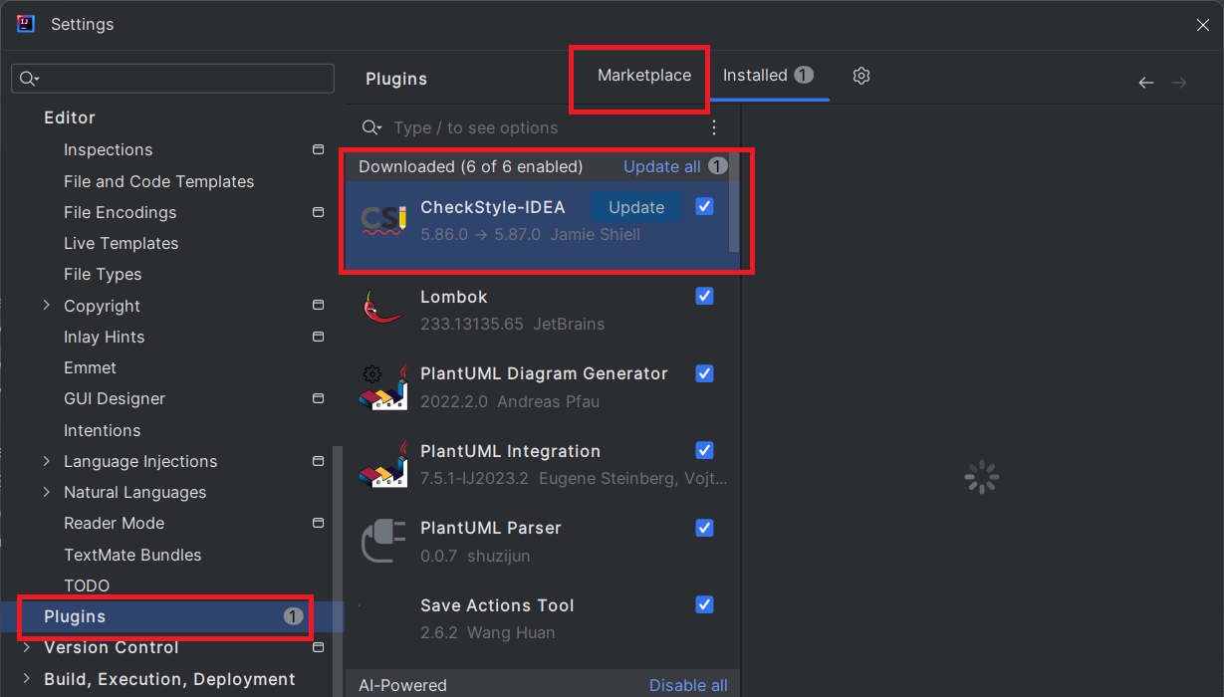Expand the Version Control section

[x=27, y=647]
